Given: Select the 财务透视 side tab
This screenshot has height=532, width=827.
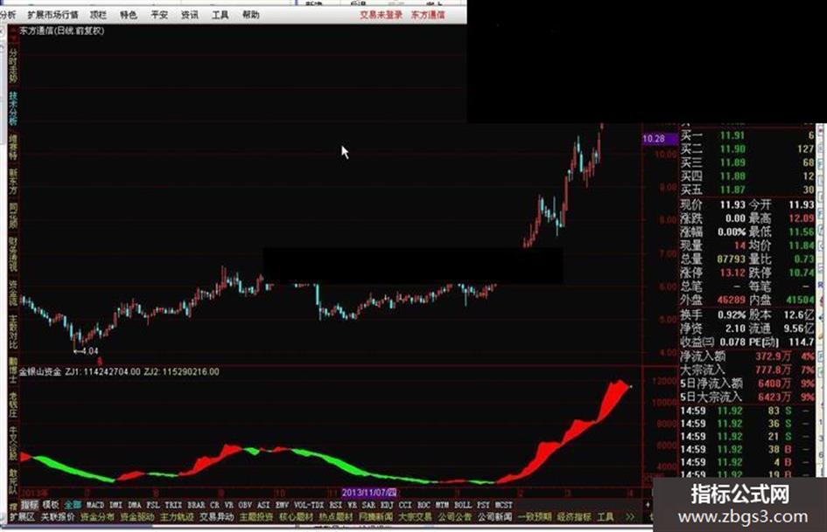Looking at the screenshot, I should (12, 254).
